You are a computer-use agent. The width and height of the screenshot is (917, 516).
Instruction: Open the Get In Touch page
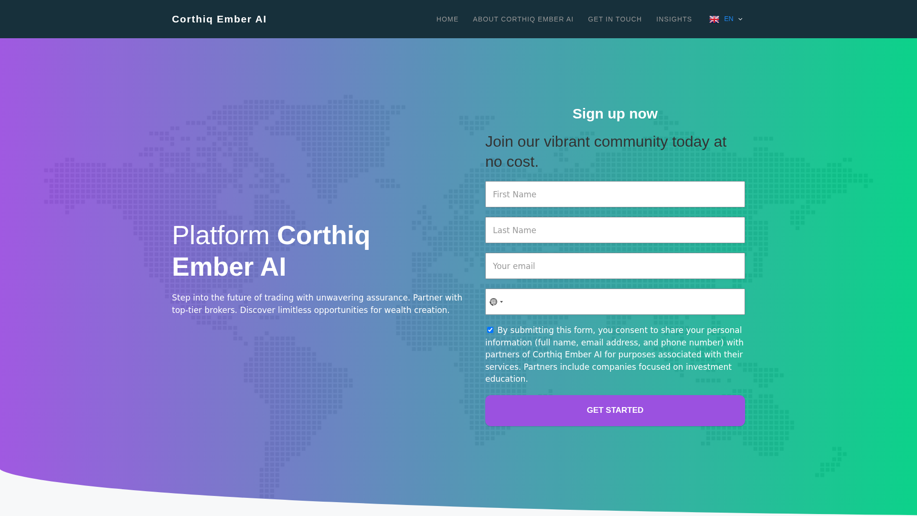coord(615,19)
